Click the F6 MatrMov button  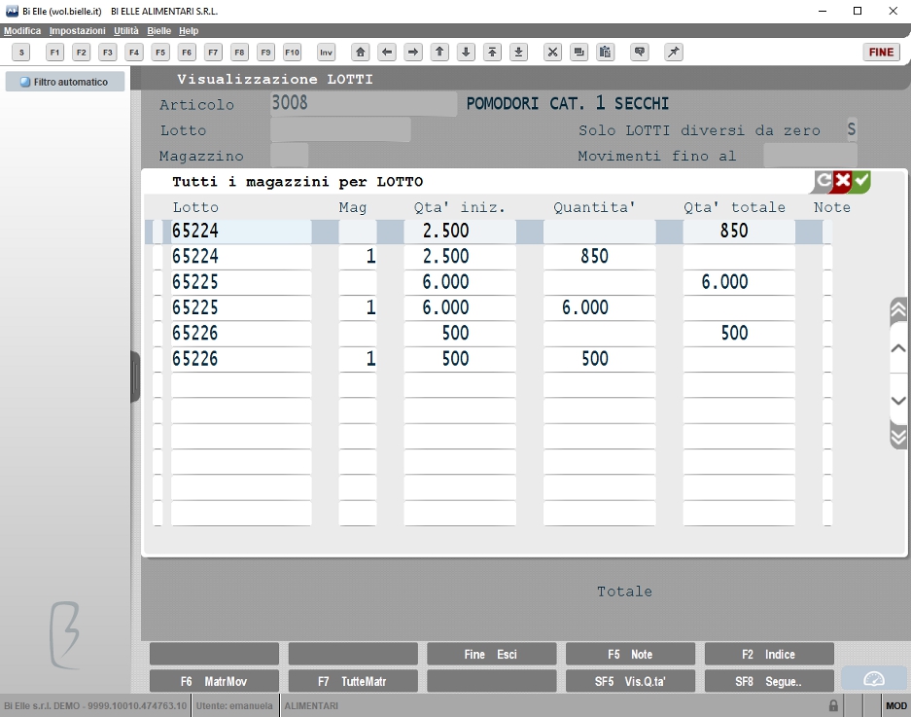click(x=214, y=682)
